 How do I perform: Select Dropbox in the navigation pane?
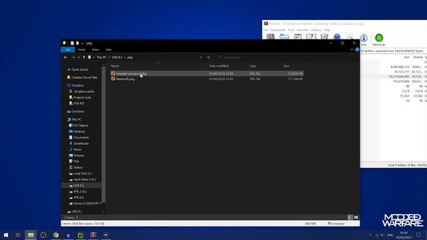(77, 85)
